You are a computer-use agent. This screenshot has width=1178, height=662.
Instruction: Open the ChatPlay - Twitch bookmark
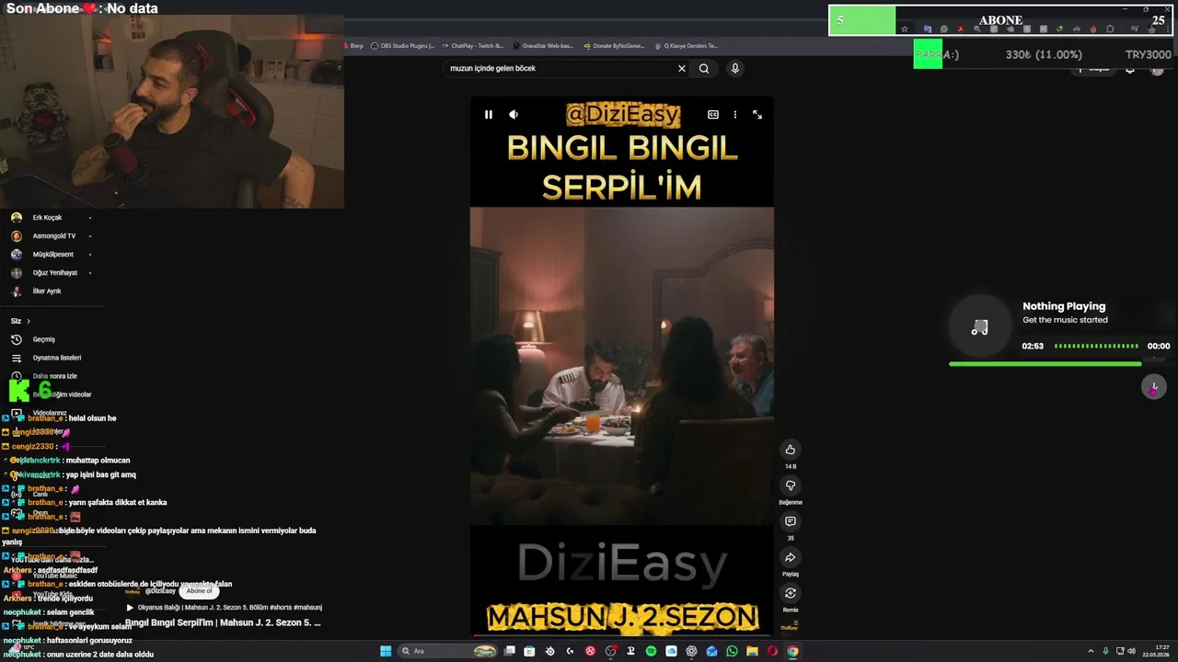(x=472, y=46)
